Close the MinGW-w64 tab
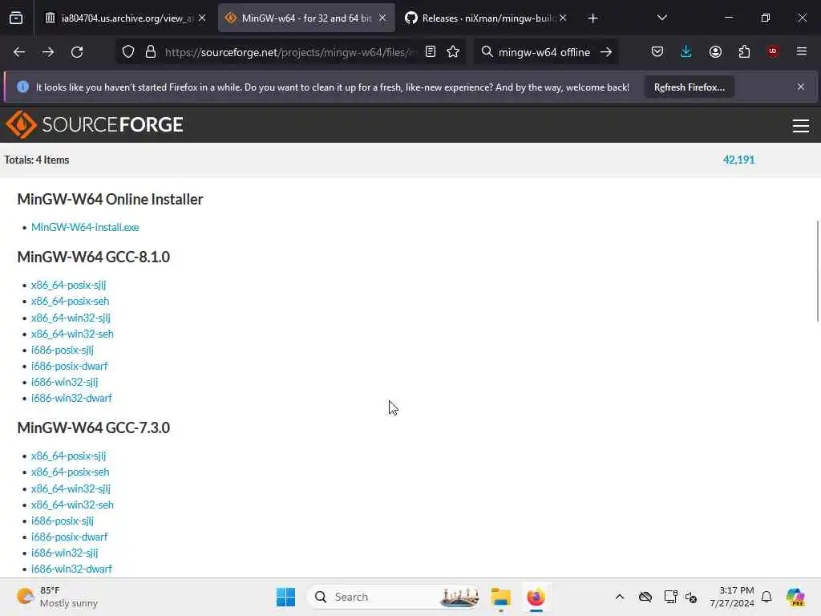Screen dimensions: 821x616 [x=382, y=18]
